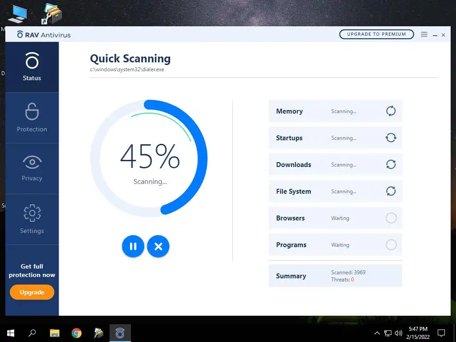Click the 45% progress ring

[x=149, y=158]
